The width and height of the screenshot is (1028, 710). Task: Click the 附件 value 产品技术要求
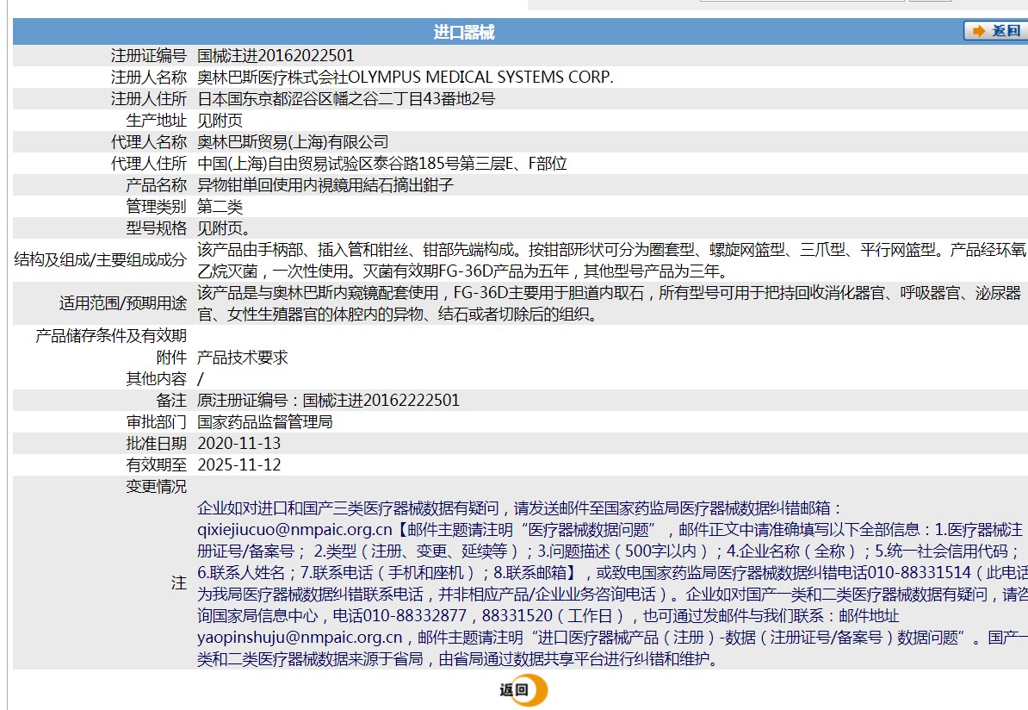click(x=243, y=358)
